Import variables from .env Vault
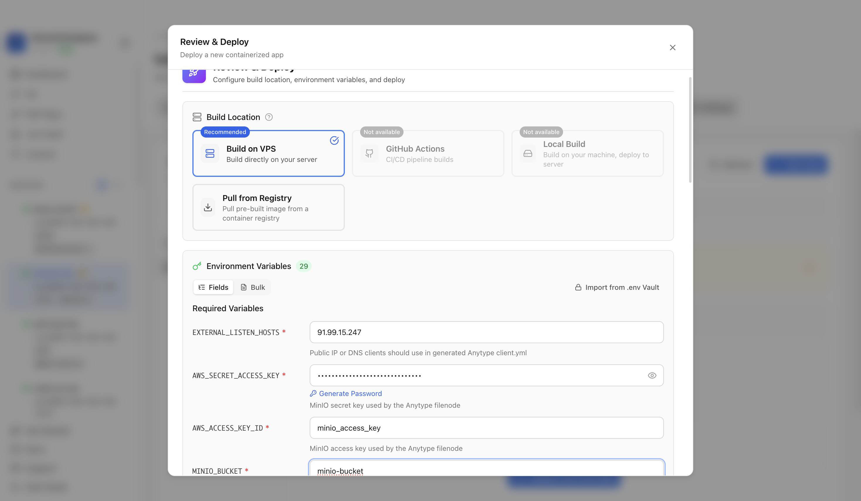This screenshot has width=861, height=501. click(617, 287)
